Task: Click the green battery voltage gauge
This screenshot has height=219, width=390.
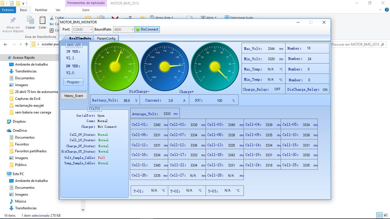Action: point(115,66)
